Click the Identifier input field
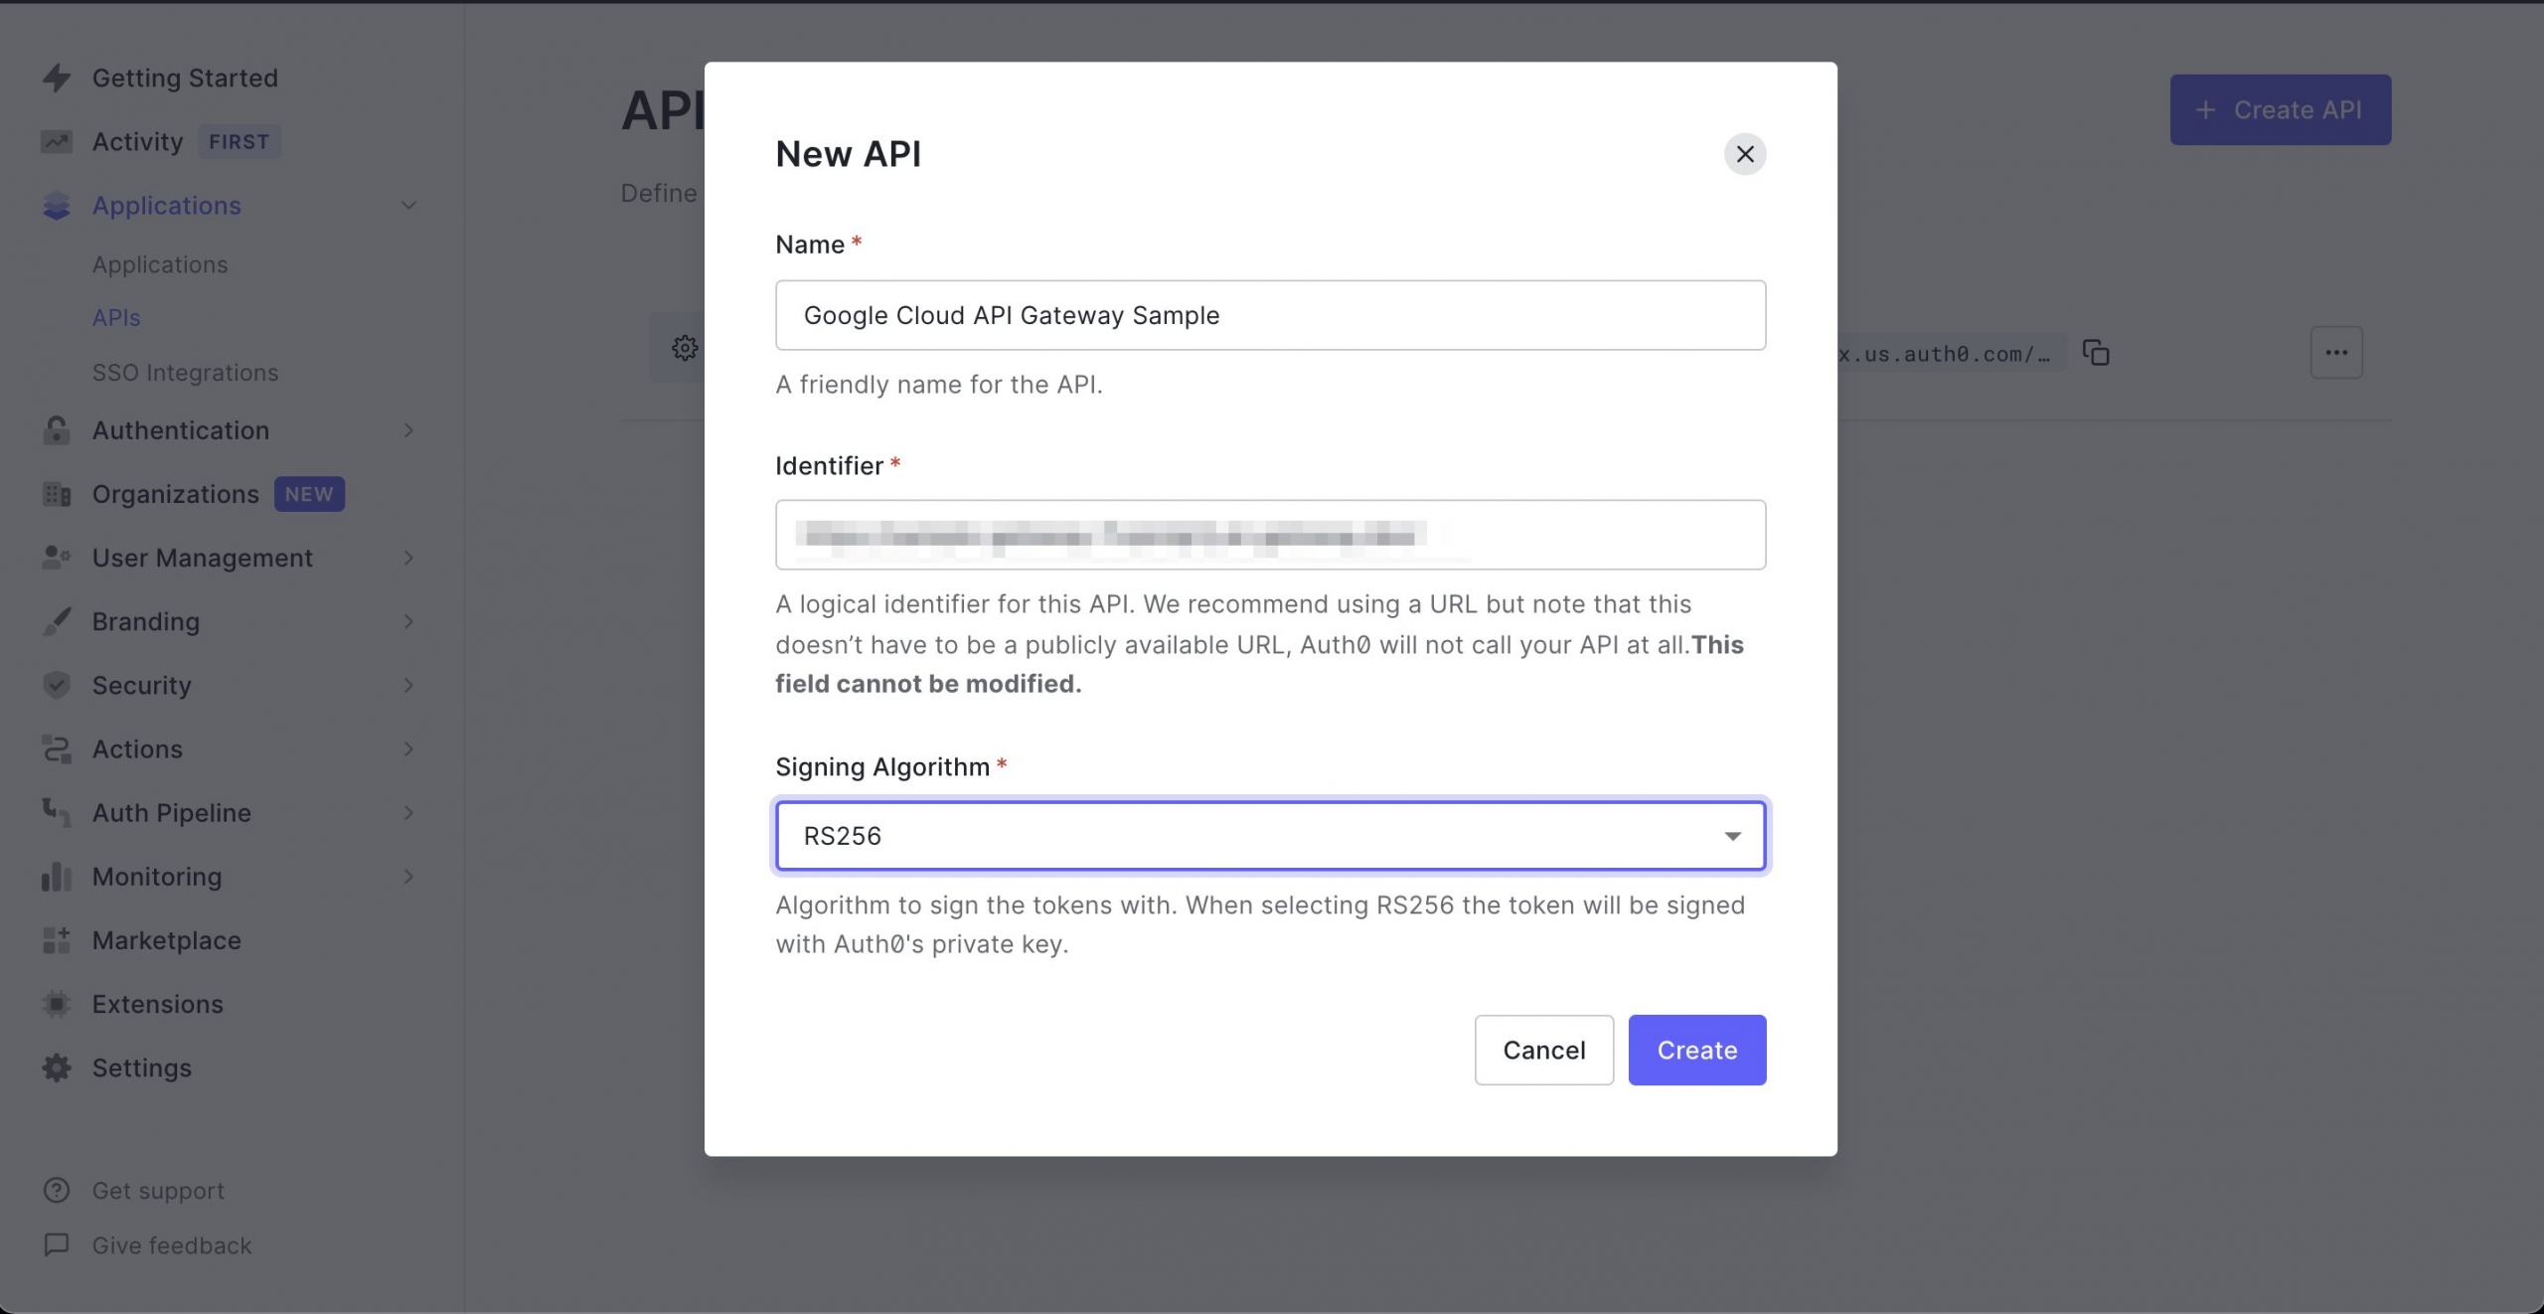Viewport: 2544px width, 1314px height. tap(1270, 535)
